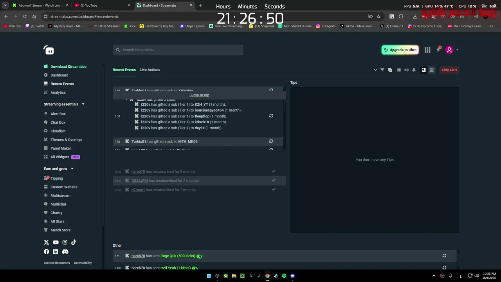Open hareb70 link in Rage Quit row

click(138, 256)
